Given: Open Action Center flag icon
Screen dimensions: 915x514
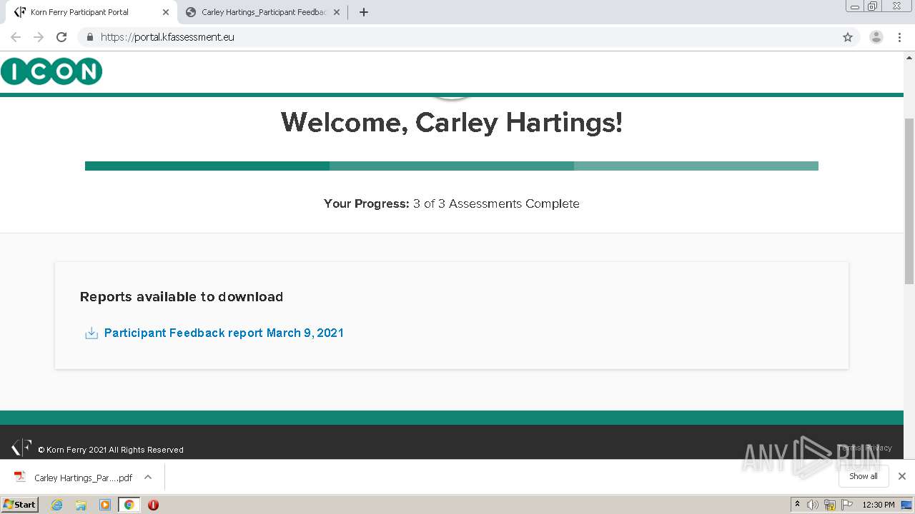Looking at the screenshot, I should click(847, 505).
